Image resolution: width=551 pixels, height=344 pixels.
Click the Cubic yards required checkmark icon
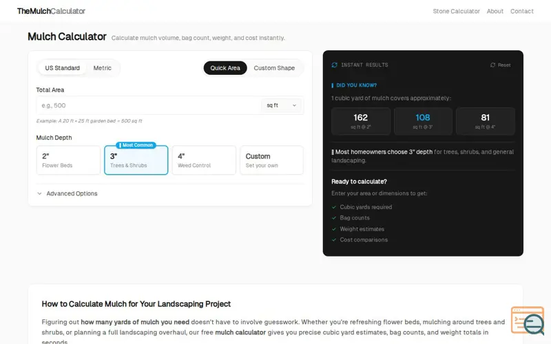pyautogui.click(x=334, y=207)
